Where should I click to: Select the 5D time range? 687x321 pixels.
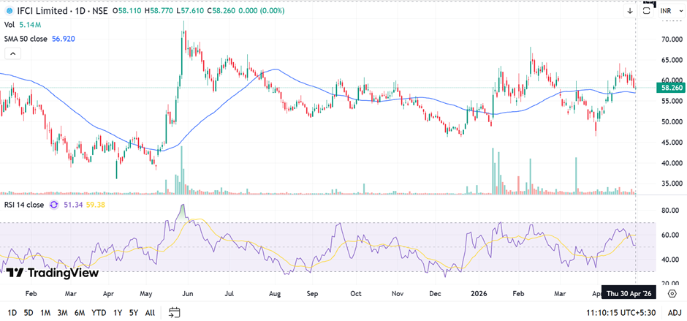coord(29,312)
